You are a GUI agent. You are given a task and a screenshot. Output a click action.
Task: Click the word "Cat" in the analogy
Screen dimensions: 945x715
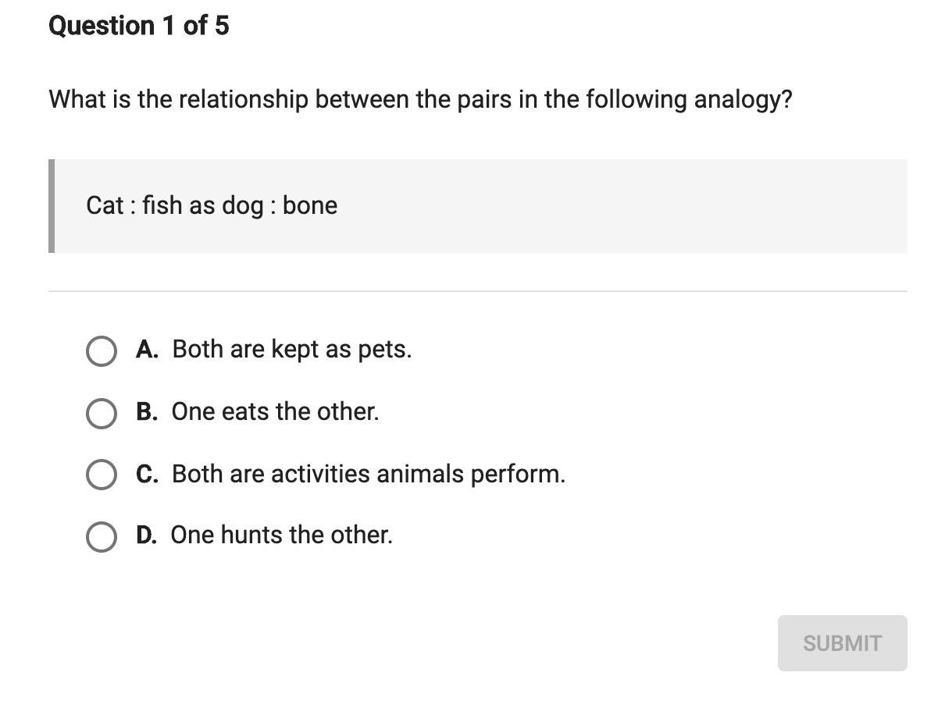tap(105, 205)
